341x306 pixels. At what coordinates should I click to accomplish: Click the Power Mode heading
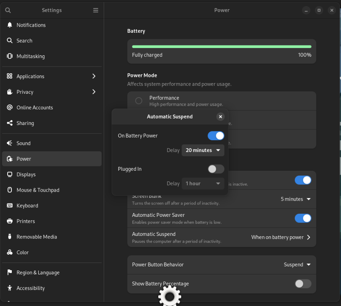142,75
